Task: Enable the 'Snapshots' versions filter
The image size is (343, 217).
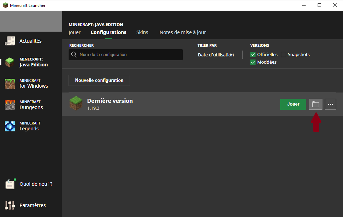Action: point(284,54)
